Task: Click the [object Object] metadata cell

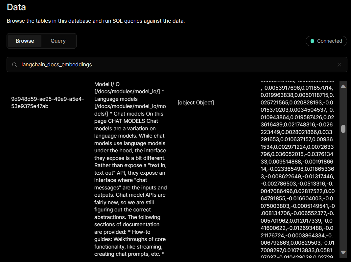Action: click(x=196, y=103)
